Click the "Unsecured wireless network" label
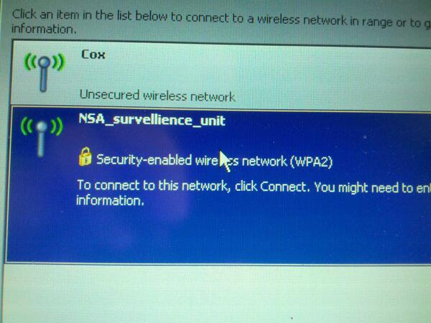431x323 pixels. (157, 95)
